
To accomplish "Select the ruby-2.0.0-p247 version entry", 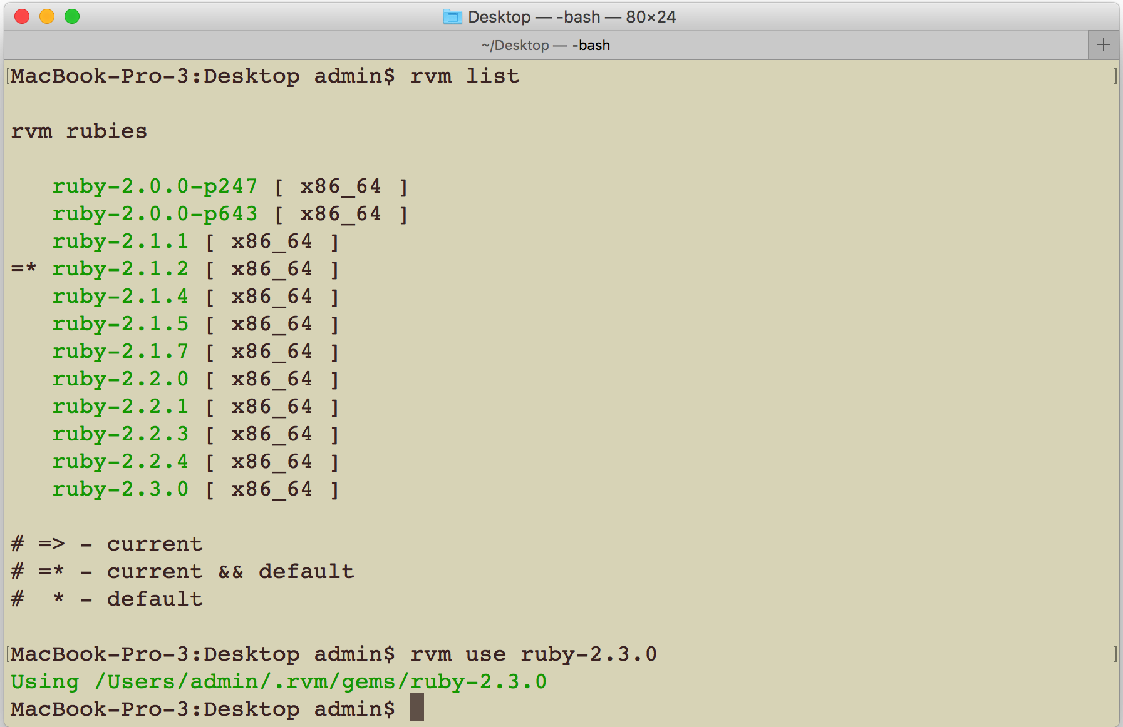I will click(x=155, y=186).
